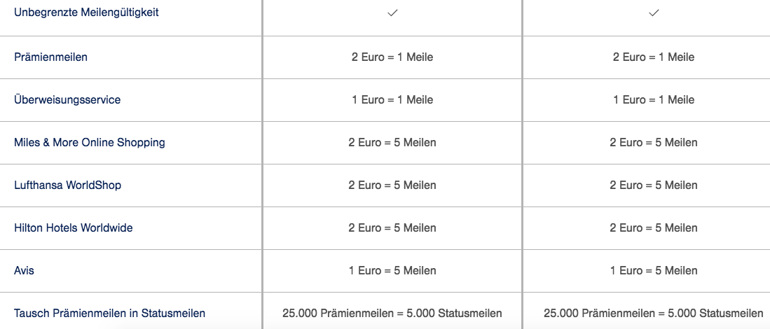
Task: Click second column Avis 1 Euro = 5 Meilen
Action: (x=654, y=270)
